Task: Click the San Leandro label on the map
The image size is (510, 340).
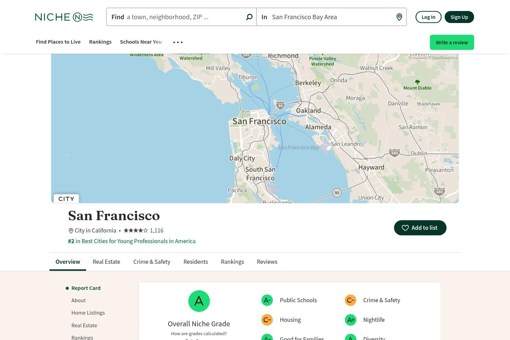Action: point(346,144)
